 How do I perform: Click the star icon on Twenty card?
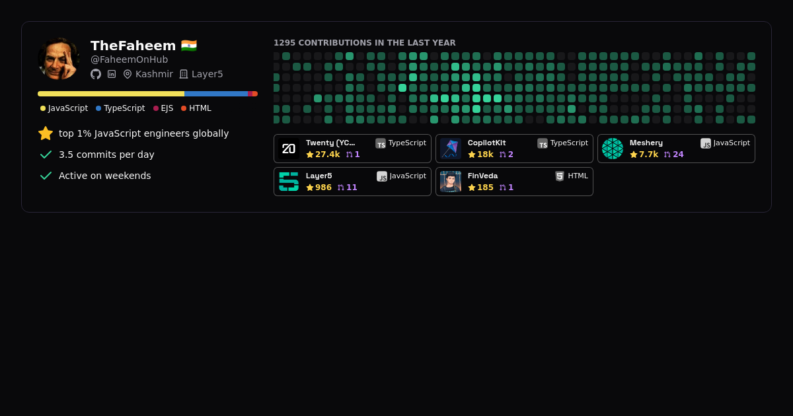310,155
